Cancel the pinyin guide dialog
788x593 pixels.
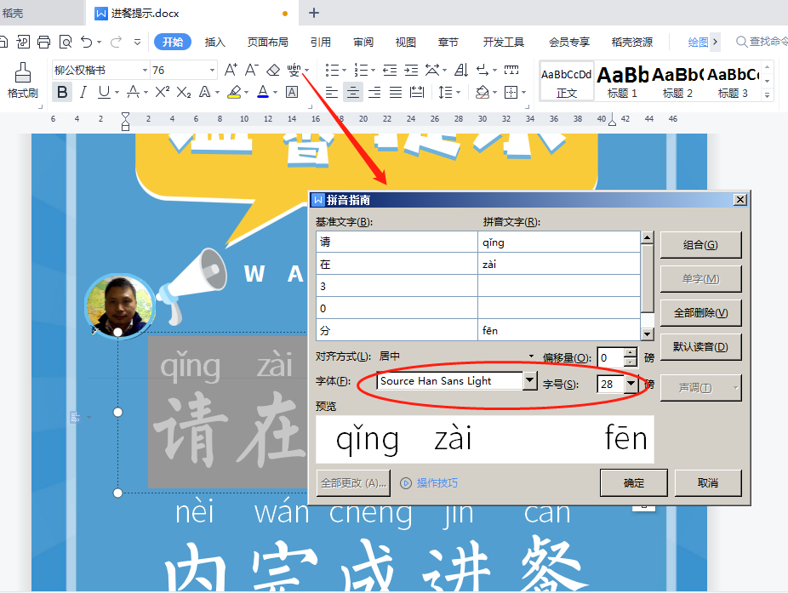click(708, 483)
